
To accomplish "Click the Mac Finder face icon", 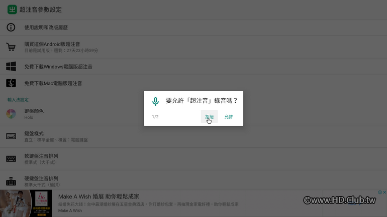I will point(11,83).
